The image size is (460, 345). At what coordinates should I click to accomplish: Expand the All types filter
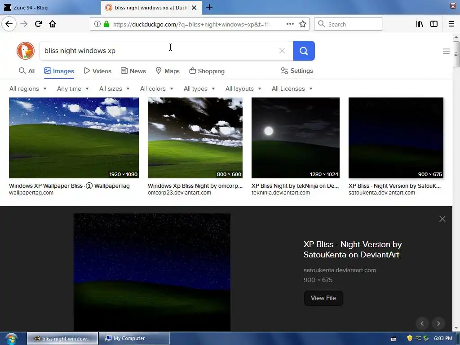coord(199,88)
